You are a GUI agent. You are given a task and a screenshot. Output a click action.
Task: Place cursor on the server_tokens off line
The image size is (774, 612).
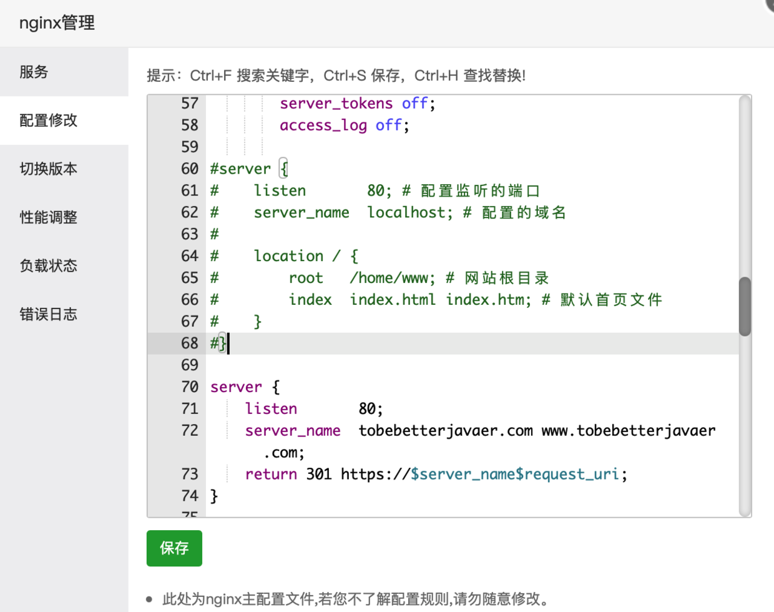tap(357, 103)
